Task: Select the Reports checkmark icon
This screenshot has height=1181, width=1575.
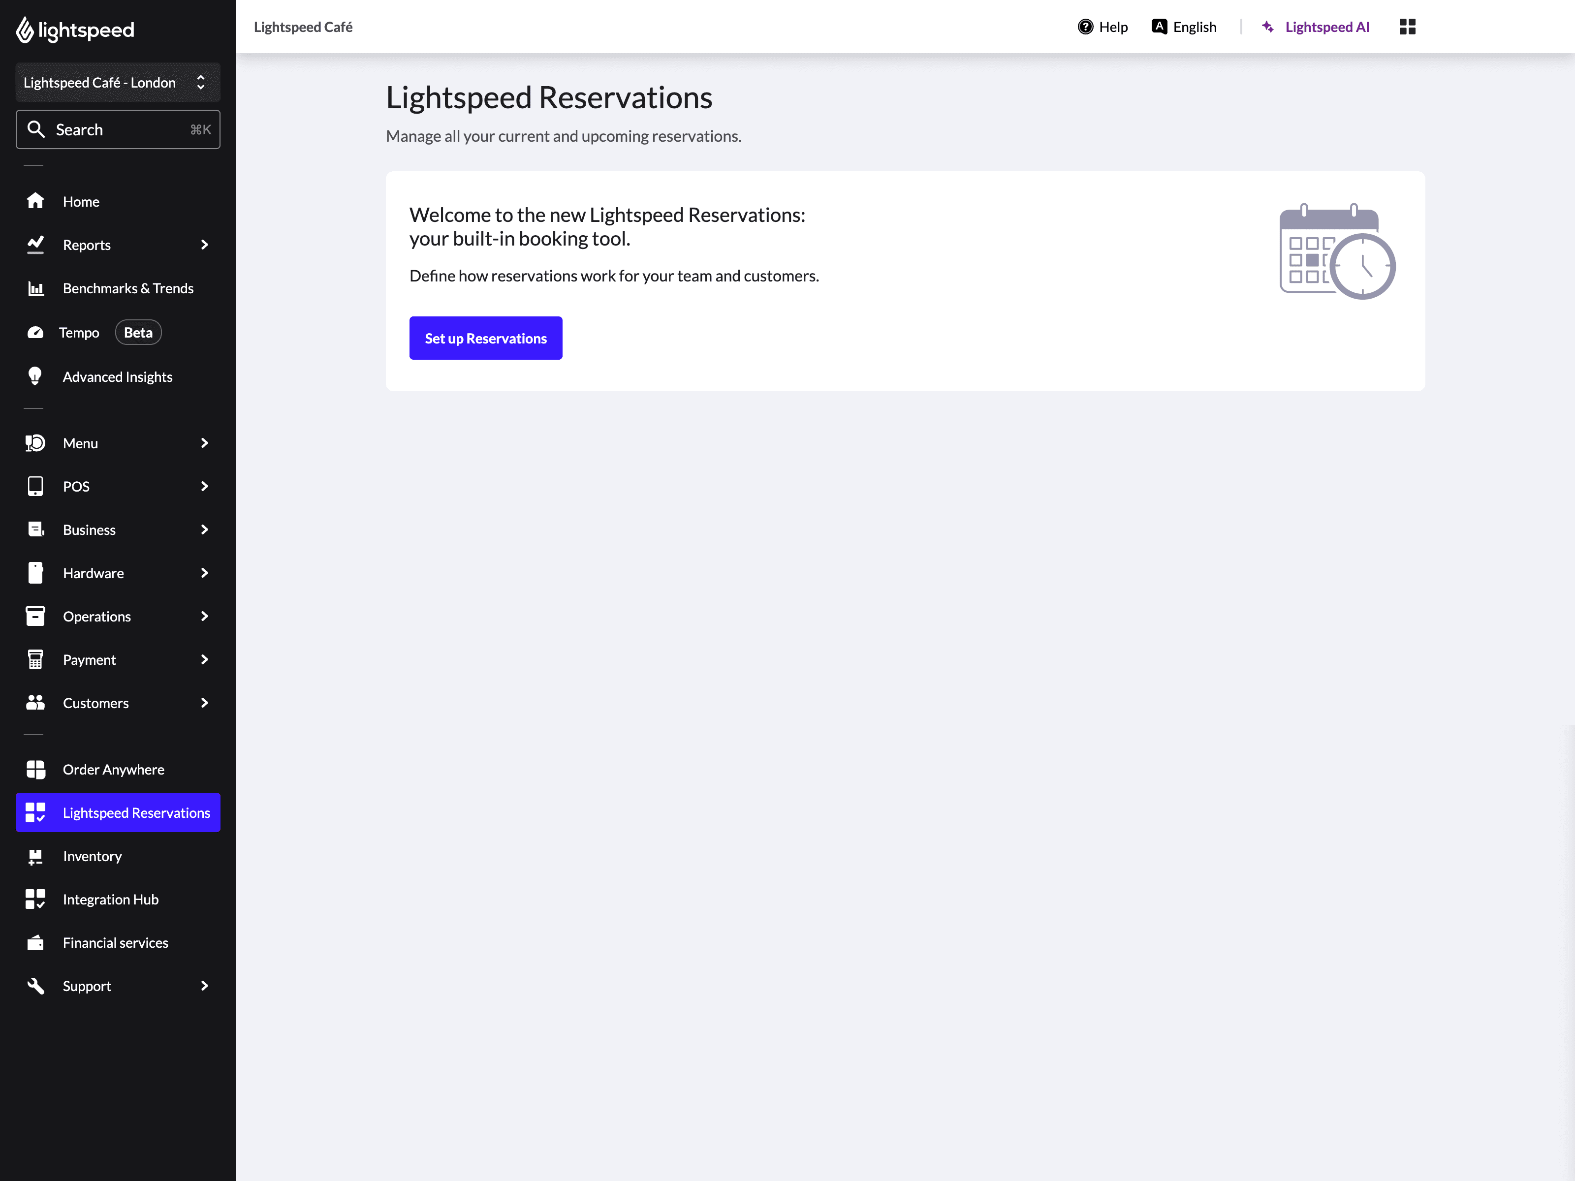Action: click(x=35, y=244)
